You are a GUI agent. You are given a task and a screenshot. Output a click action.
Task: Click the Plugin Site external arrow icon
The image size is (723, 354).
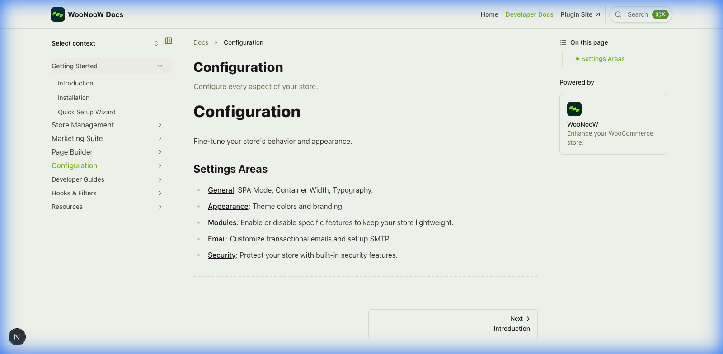pos(598,14)
